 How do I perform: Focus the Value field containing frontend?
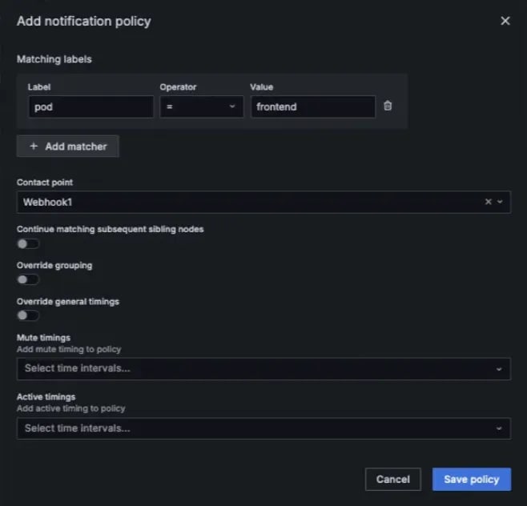pyautogui.click(x=313, y=106)
